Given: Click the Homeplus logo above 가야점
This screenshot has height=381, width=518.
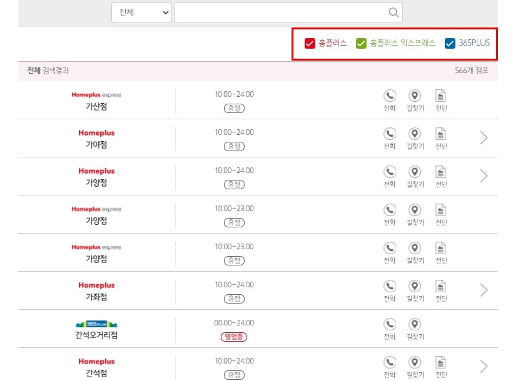Looking at the screenshot, I should click(96, 133).
